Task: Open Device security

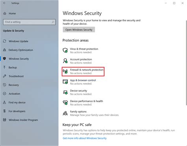Action: click(x=77, y=92)
